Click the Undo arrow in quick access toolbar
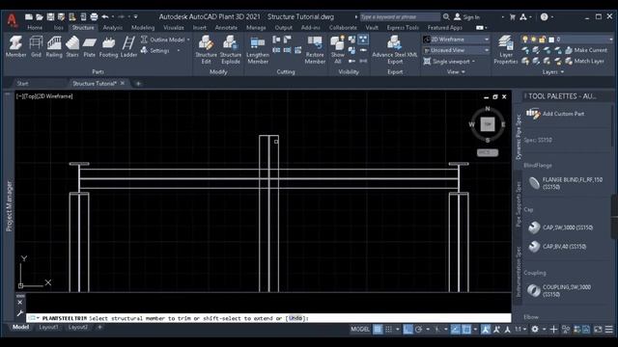 (105, 17)
